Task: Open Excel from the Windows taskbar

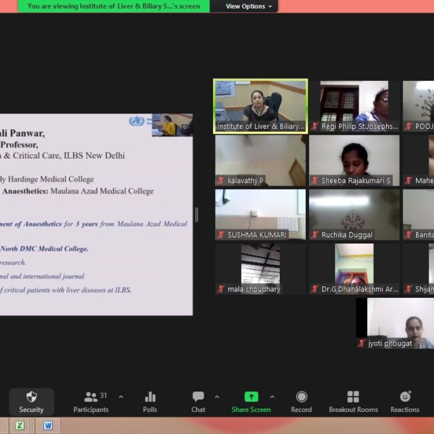Action: point(20,425)
